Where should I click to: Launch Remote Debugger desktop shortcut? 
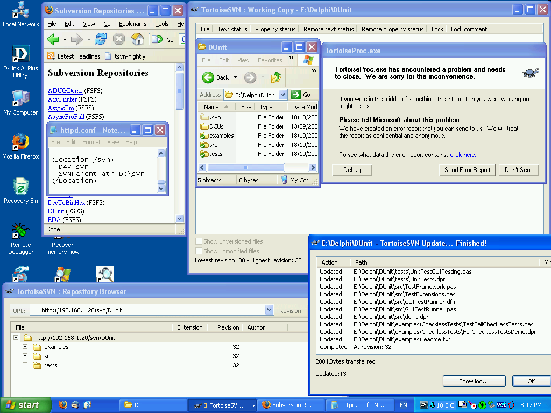tap(21, 239)
